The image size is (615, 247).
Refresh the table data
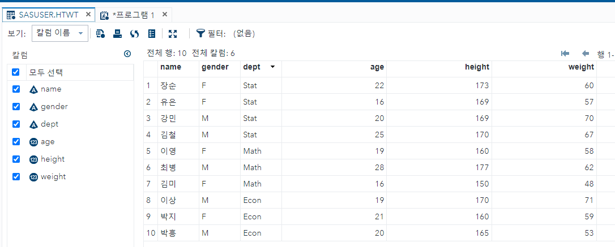134,33
